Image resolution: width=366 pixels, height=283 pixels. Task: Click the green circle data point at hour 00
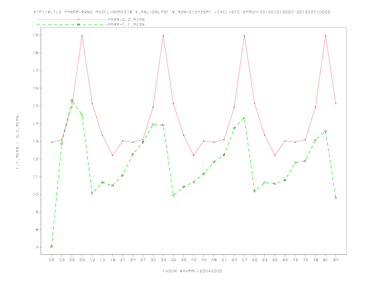click(52, 246)
